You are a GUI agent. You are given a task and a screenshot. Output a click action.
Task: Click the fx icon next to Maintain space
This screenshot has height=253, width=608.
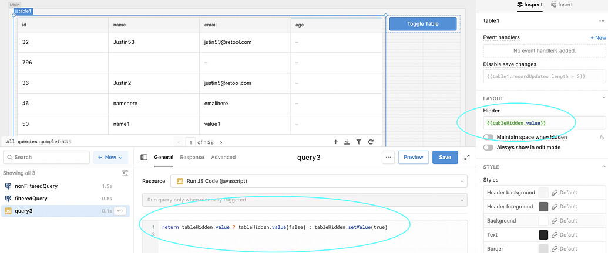coord(602,137)
